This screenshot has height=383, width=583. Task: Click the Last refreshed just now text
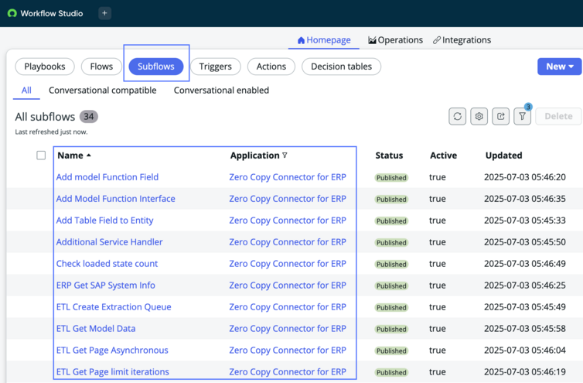point(51,132)
